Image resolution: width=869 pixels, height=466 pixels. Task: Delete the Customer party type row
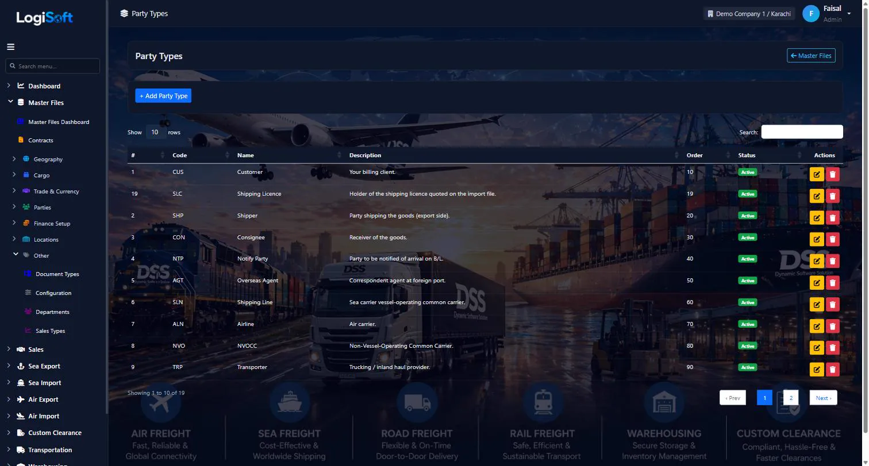pos(832,174)
